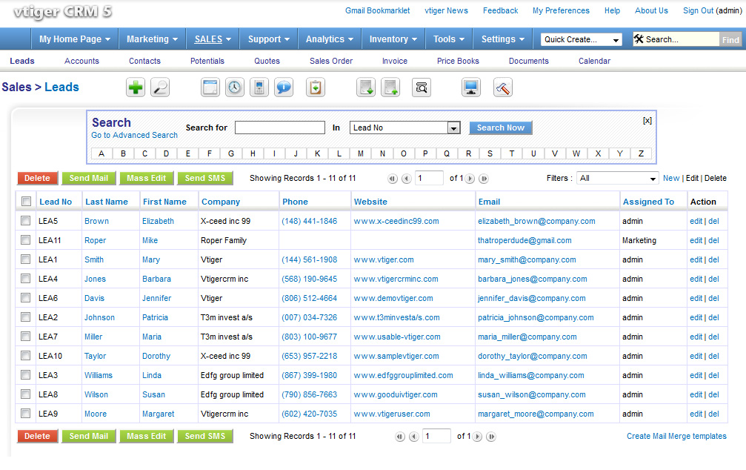Check the box for lead LEA11
Screen dimensions: 746x470
(26, 240)
